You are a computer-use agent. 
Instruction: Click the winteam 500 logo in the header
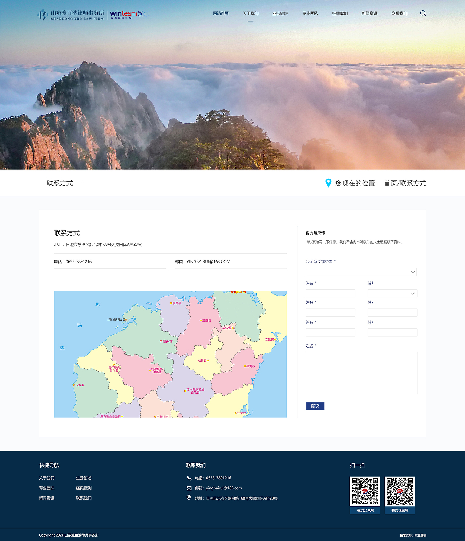(x=129, y=15)
